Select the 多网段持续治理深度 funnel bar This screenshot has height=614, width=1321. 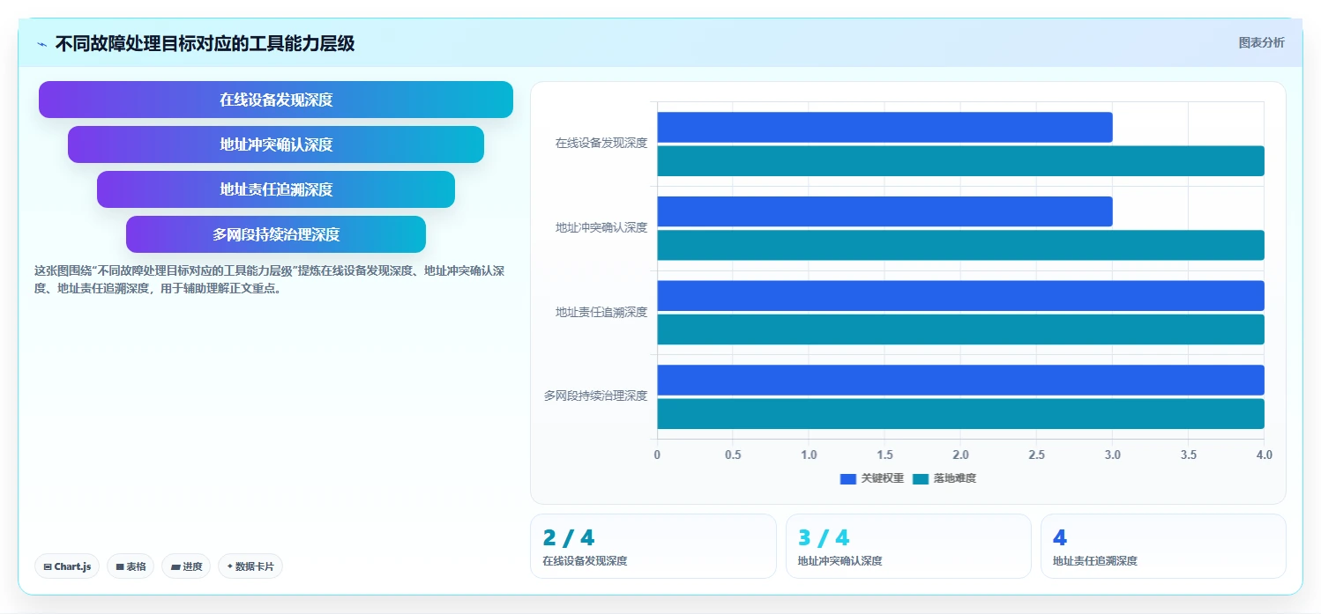coord(276,234)
